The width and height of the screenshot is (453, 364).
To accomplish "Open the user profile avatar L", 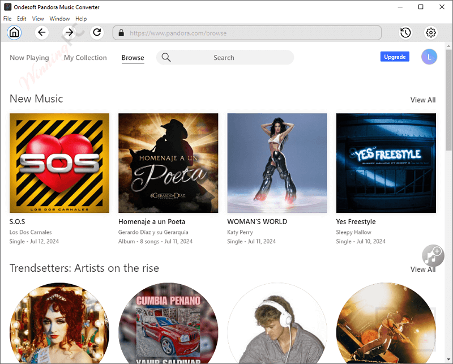I will (x=429, y=57).
